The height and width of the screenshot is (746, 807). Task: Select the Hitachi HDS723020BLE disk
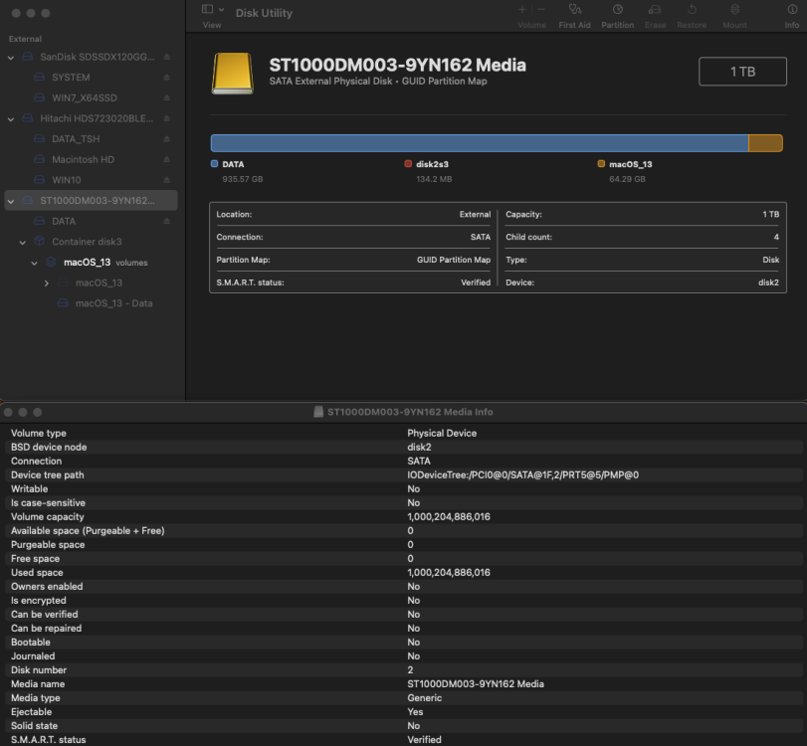tap(92, 118)
